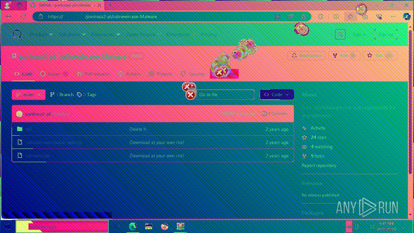Click the Notifications button

307,56
